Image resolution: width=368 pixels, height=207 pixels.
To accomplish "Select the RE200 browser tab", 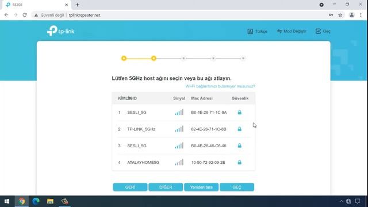I will point(36,5).
